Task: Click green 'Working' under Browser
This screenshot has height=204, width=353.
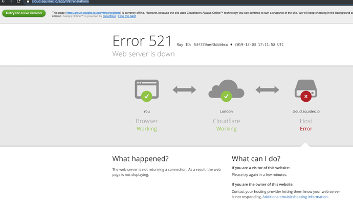Action: (146, 129)
